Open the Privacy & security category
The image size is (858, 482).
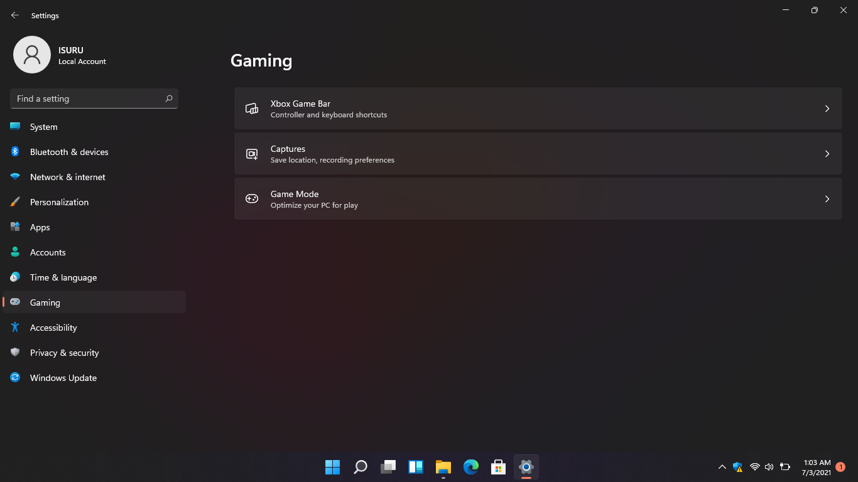click(x=94, y=353)
